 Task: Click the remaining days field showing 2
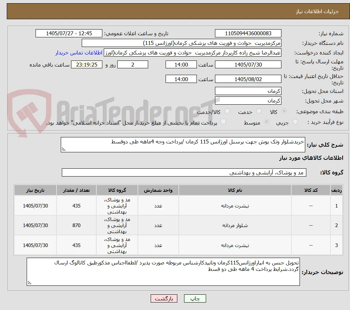click(133, 65)
